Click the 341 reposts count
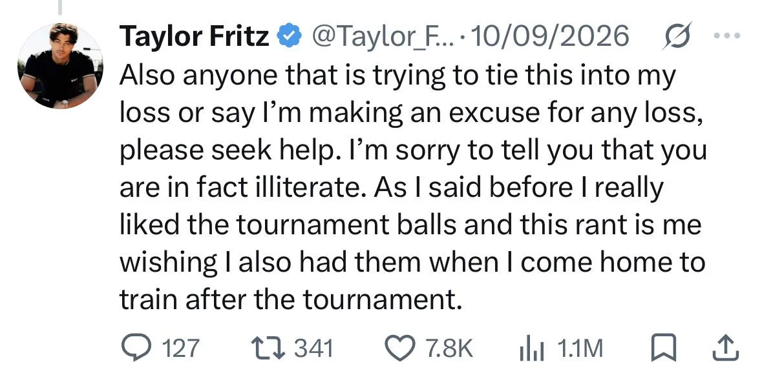Viewport: 762px width, 384px height. (314, 349)
